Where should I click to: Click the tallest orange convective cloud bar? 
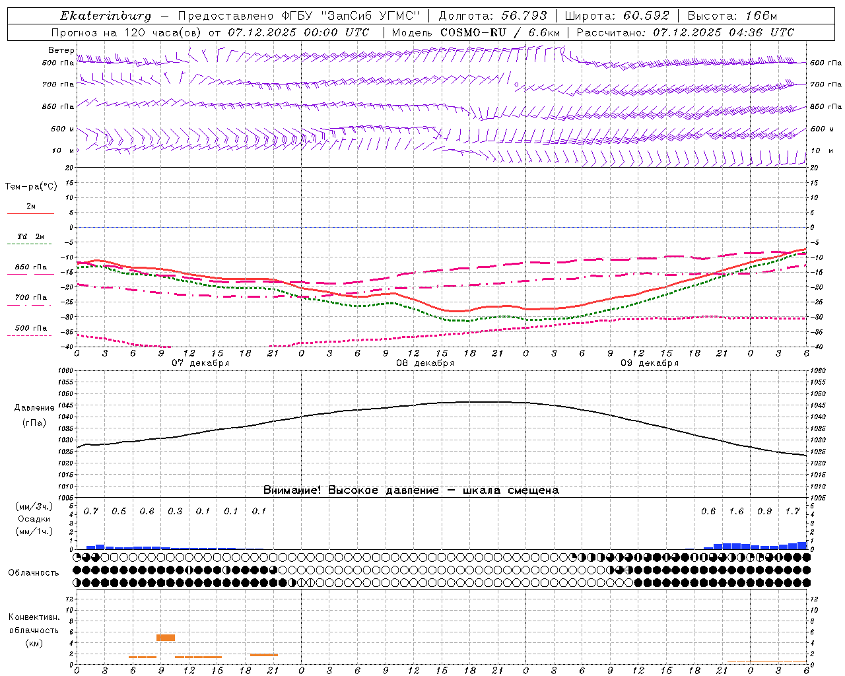click(x=166, y=638)
